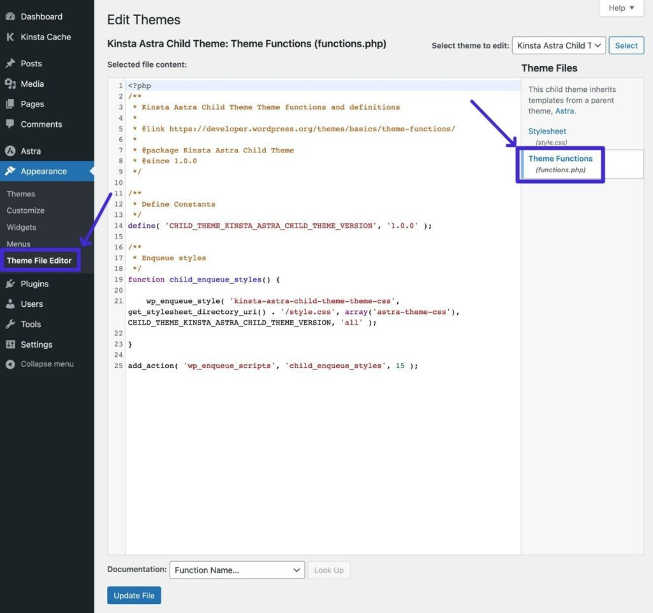This screenshot has width=653, height=613.
Task: Open the Dashboard icon
Action: point(11,16)
